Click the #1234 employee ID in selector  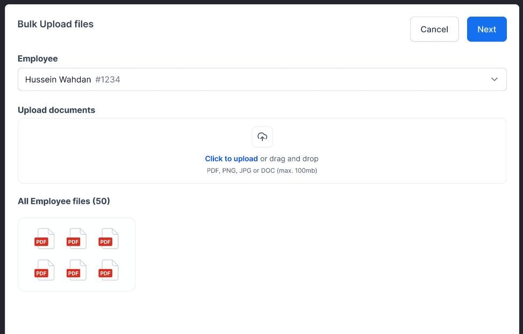pos(108,79)
